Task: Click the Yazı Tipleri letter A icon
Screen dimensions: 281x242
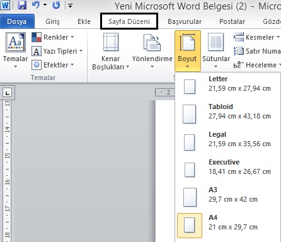Action: tap(37, 51)
